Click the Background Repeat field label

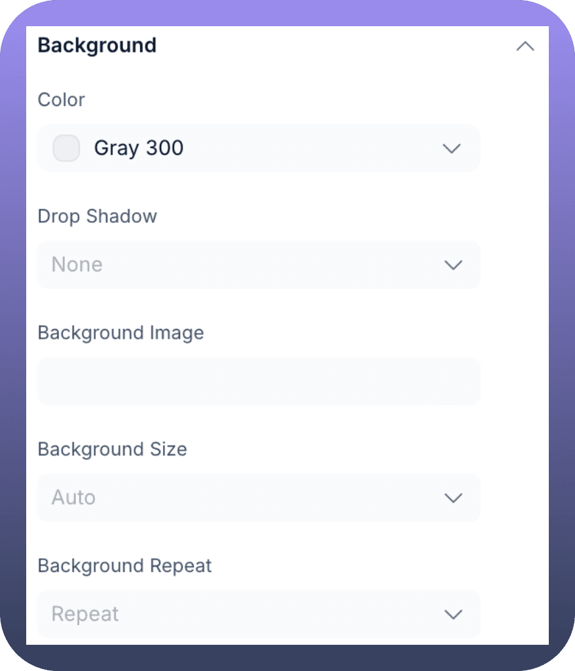(124, 566)
